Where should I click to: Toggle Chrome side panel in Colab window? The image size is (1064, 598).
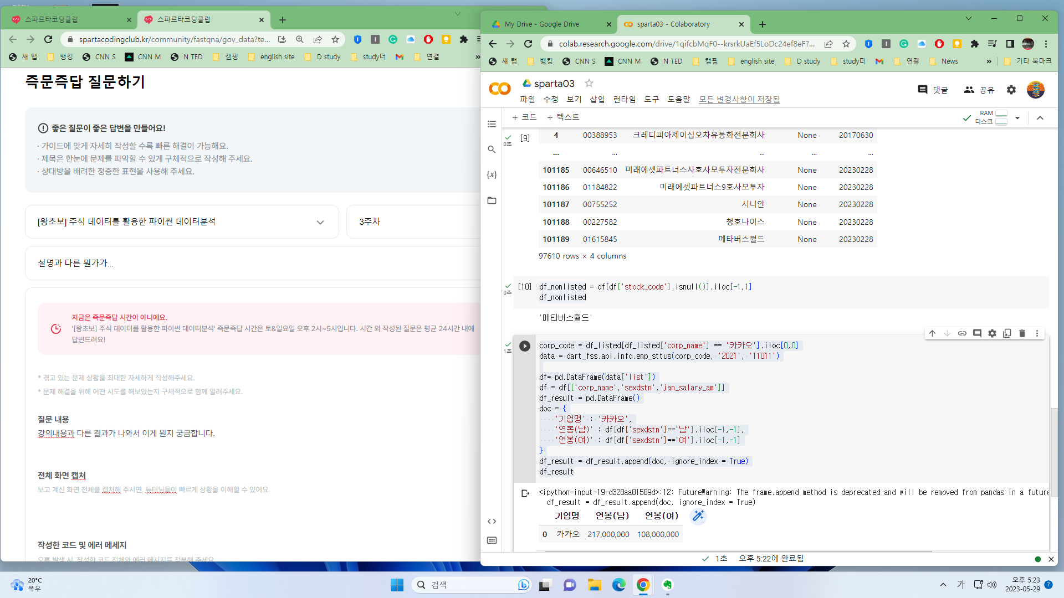coord(1010,44)
